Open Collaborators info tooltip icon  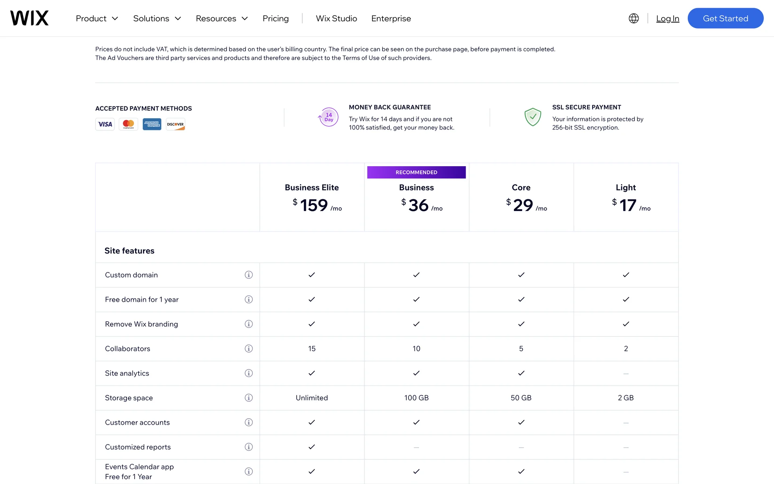coord(249,348)
